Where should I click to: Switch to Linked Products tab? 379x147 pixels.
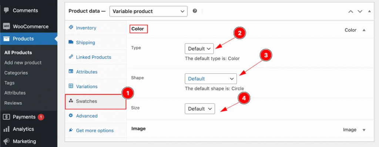click(96, 57)
